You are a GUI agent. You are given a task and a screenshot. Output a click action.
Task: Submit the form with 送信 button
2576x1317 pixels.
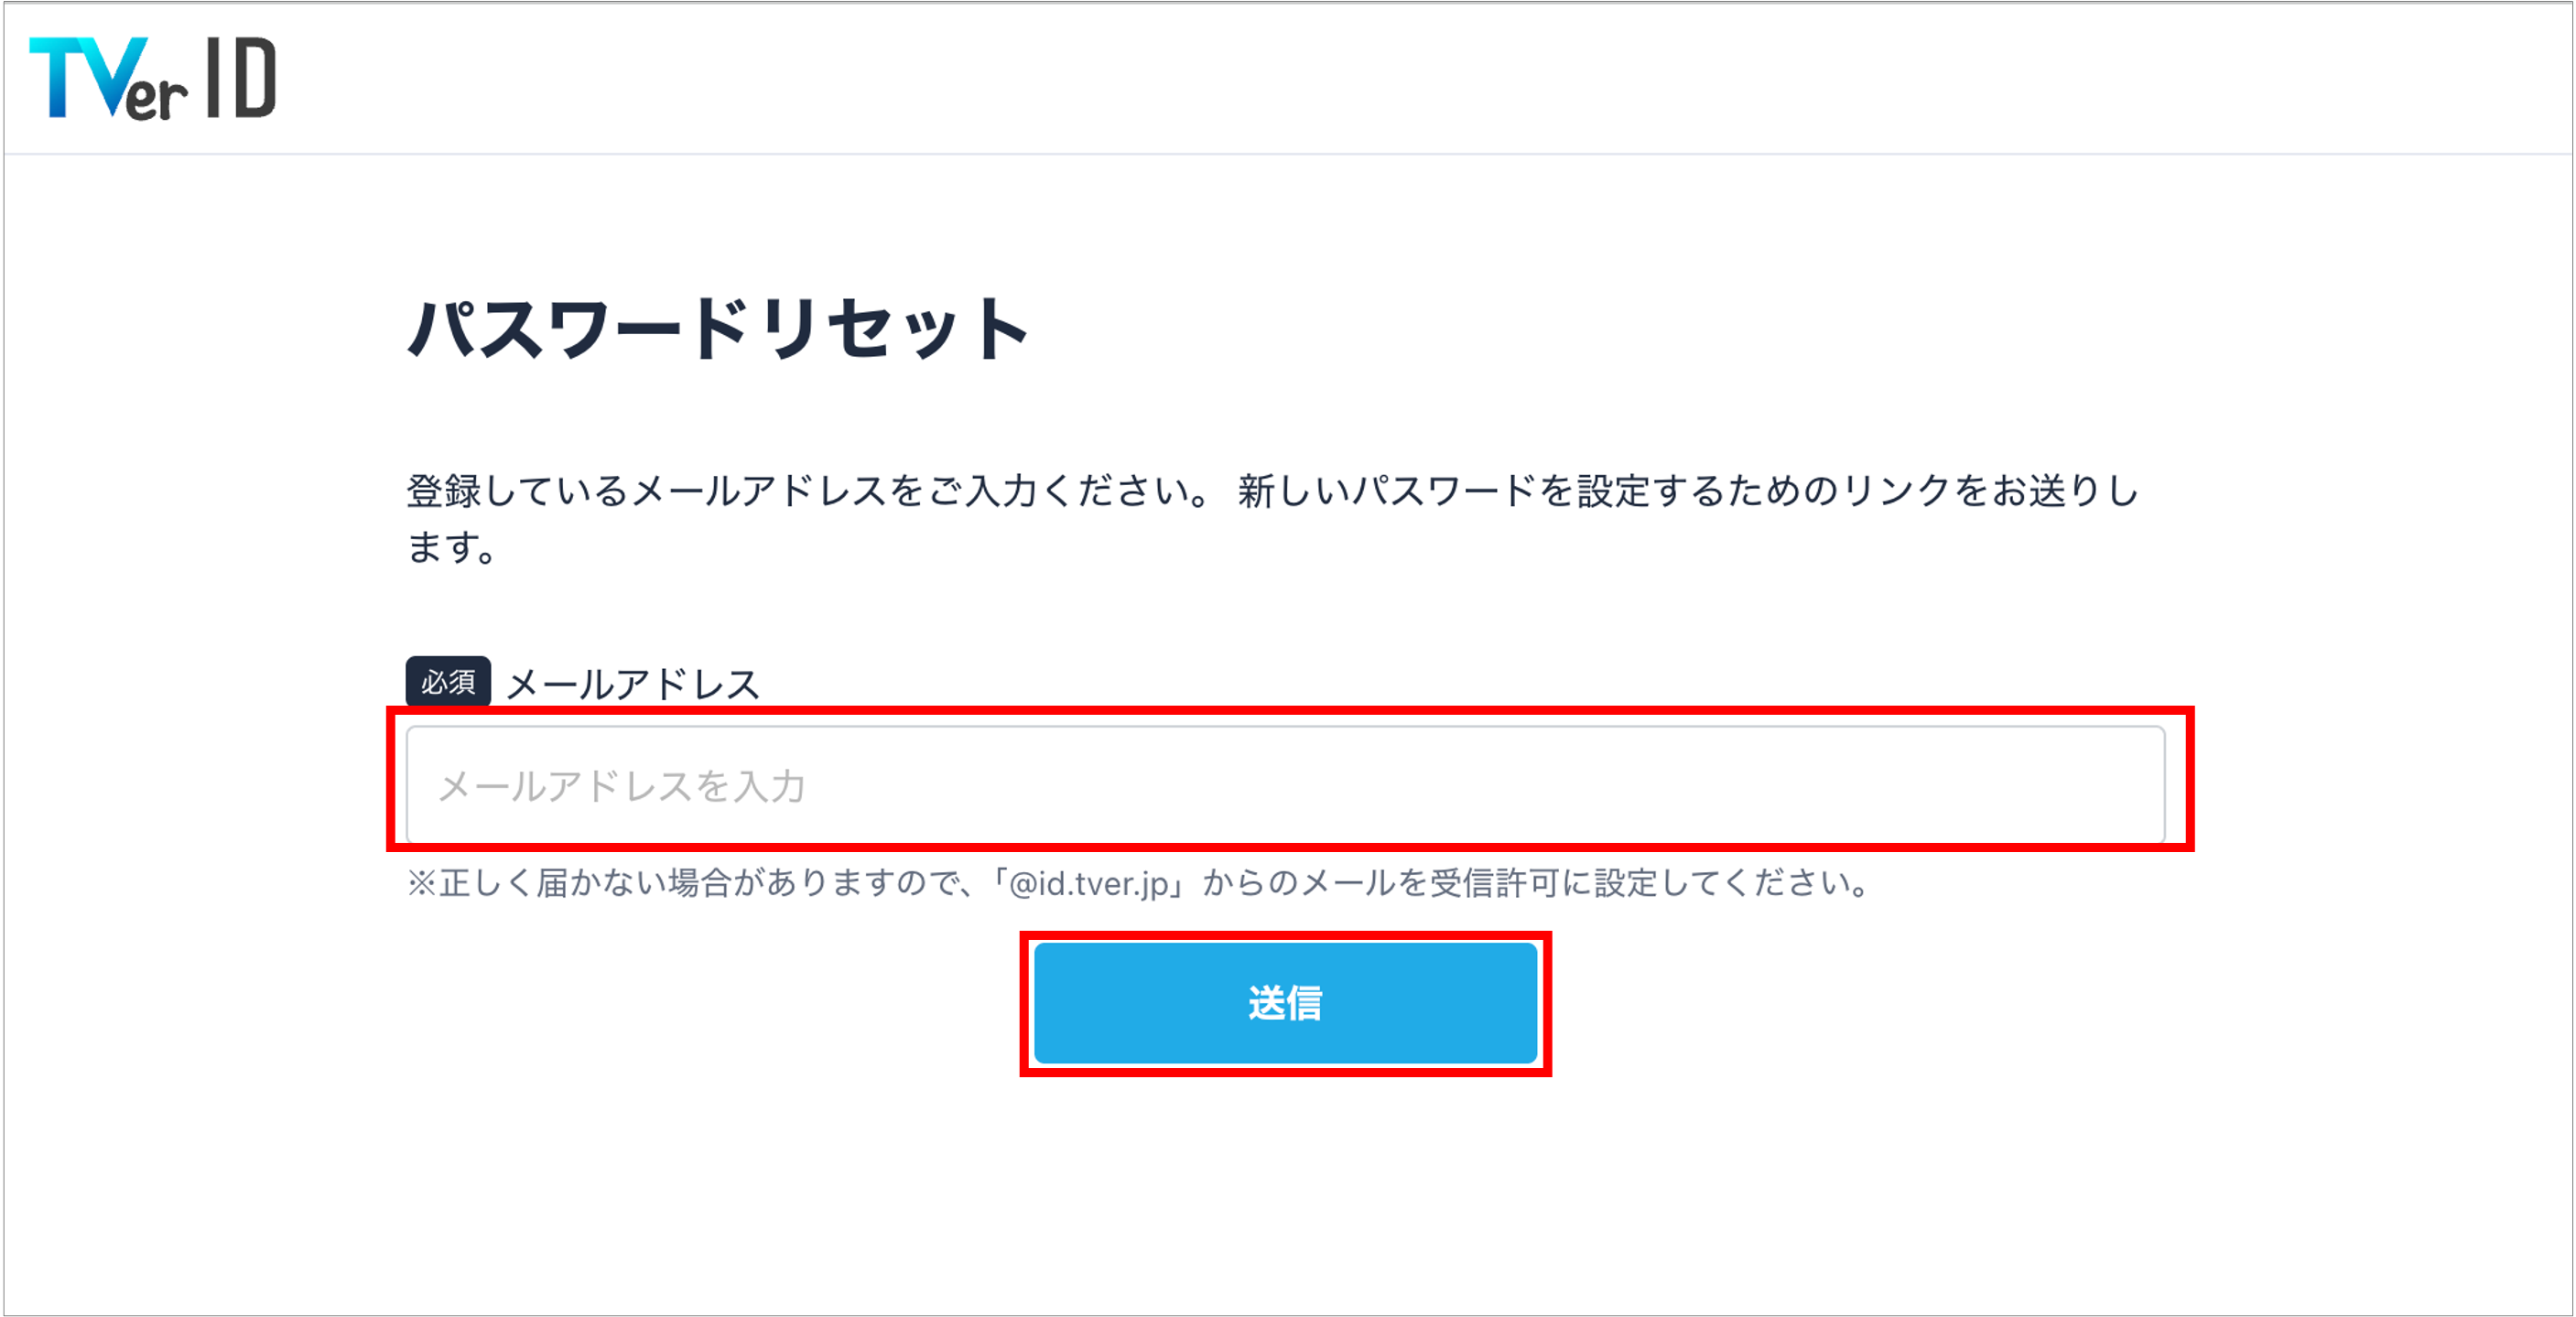click(1286, 1003)
